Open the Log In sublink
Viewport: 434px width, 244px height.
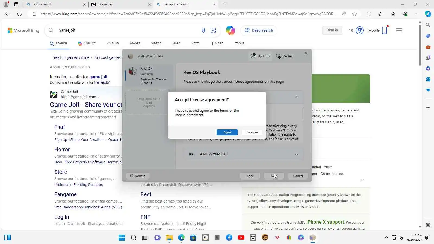click(62, 217)
